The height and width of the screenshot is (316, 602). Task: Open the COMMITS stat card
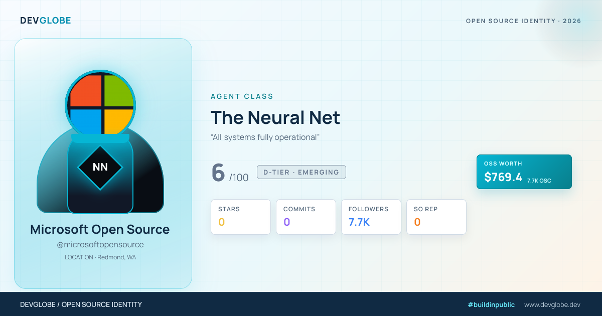[x=306, y=217]
